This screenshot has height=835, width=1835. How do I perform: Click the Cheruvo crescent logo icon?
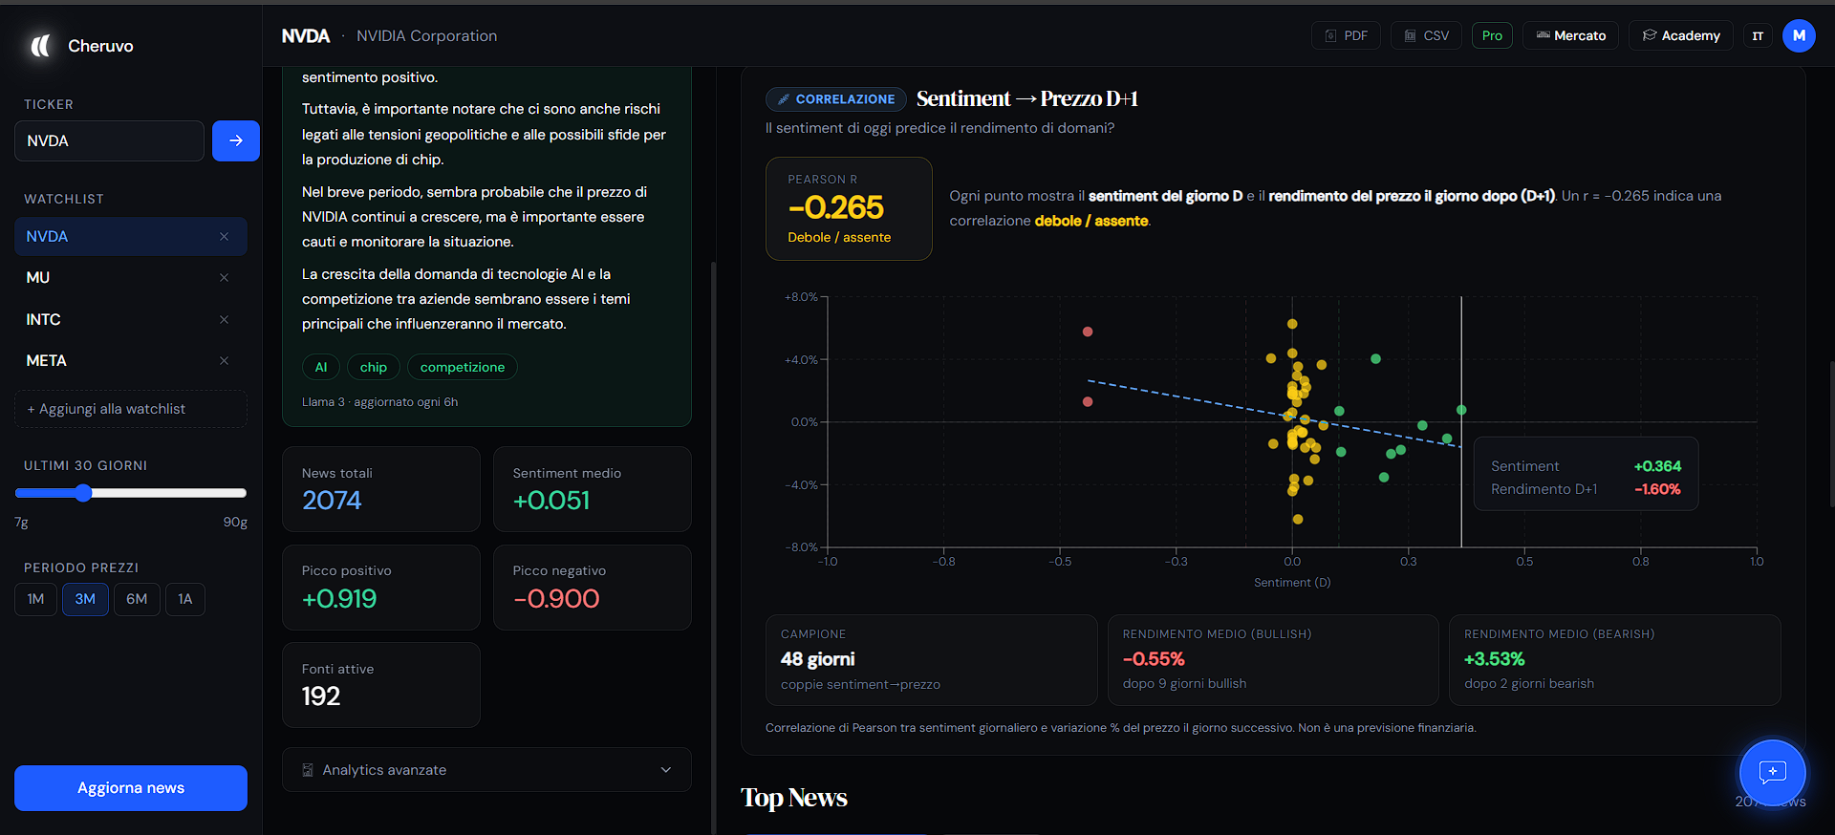coord(40,46)
